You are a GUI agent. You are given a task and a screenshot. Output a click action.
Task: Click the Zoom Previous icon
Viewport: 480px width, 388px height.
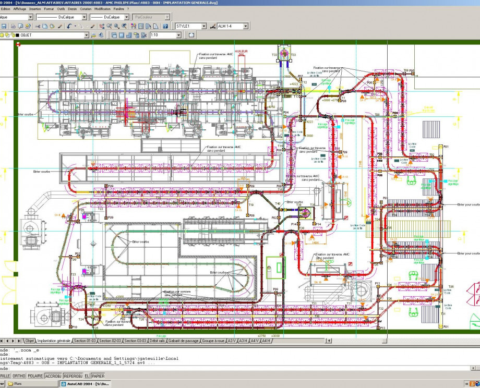[x=124, y=26]
